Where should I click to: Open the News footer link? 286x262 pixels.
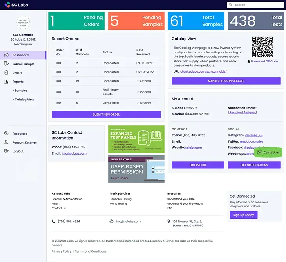(55, 204)
